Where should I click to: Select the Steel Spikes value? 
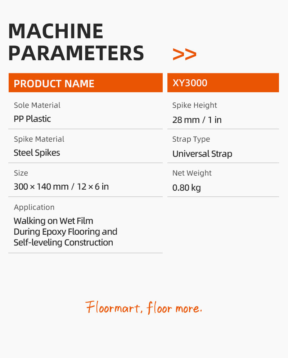click(x=37, y=153)
